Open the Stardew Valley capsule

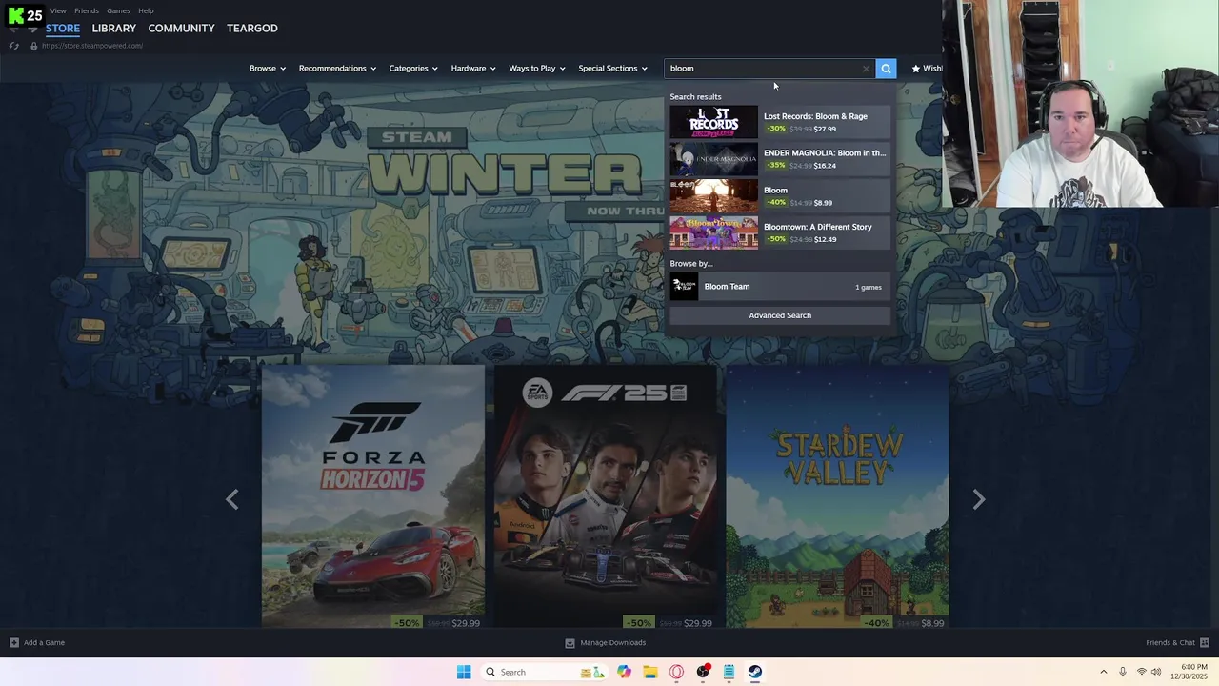(837, 497)
